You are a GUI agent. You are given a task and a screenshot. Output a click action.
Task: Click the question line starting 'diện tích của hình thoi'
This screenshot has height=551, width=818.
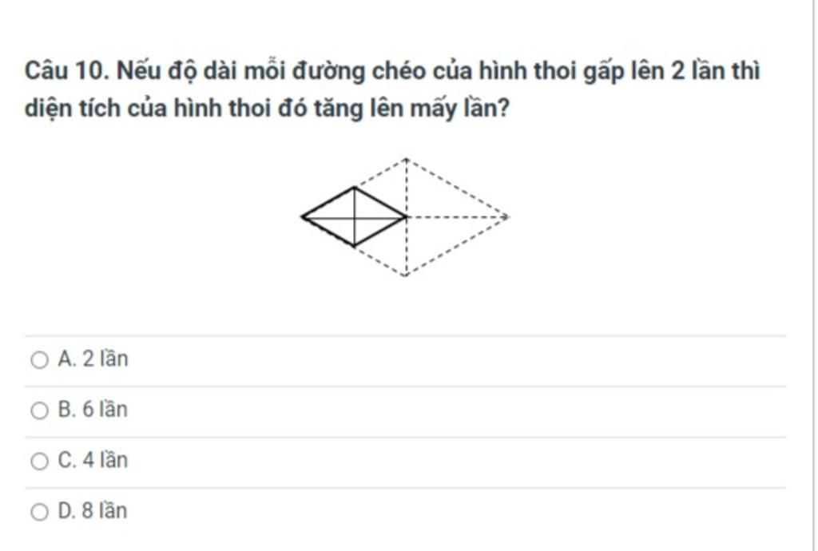[x=267, y=109]
